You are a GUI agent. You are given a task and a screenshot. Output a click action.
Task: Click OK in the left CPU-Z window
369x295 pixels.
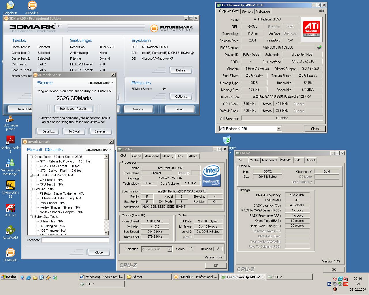(x=216, y=266)
